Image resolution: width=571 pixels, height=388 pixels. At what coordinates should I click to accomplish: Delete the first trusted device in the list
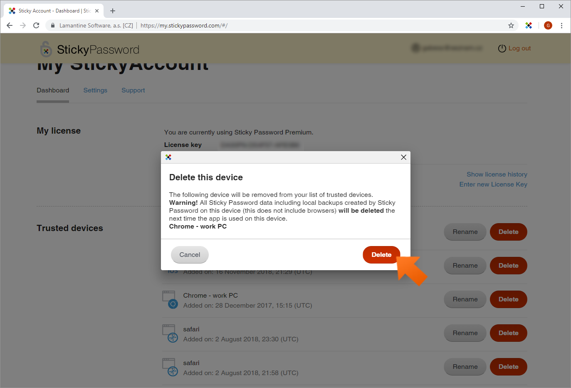(x=509, y=232)
